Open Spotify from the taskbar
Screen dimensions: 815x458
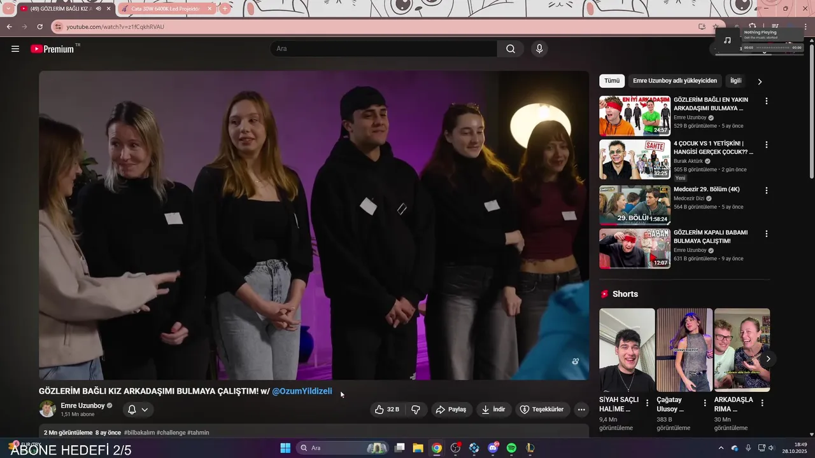point(511,448)
